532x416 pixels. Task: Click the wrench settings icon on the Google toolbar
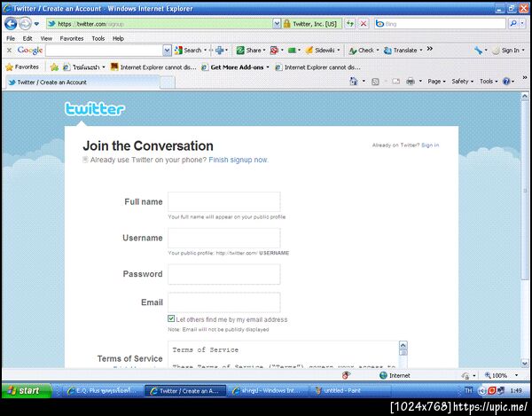tap(479, 51)
